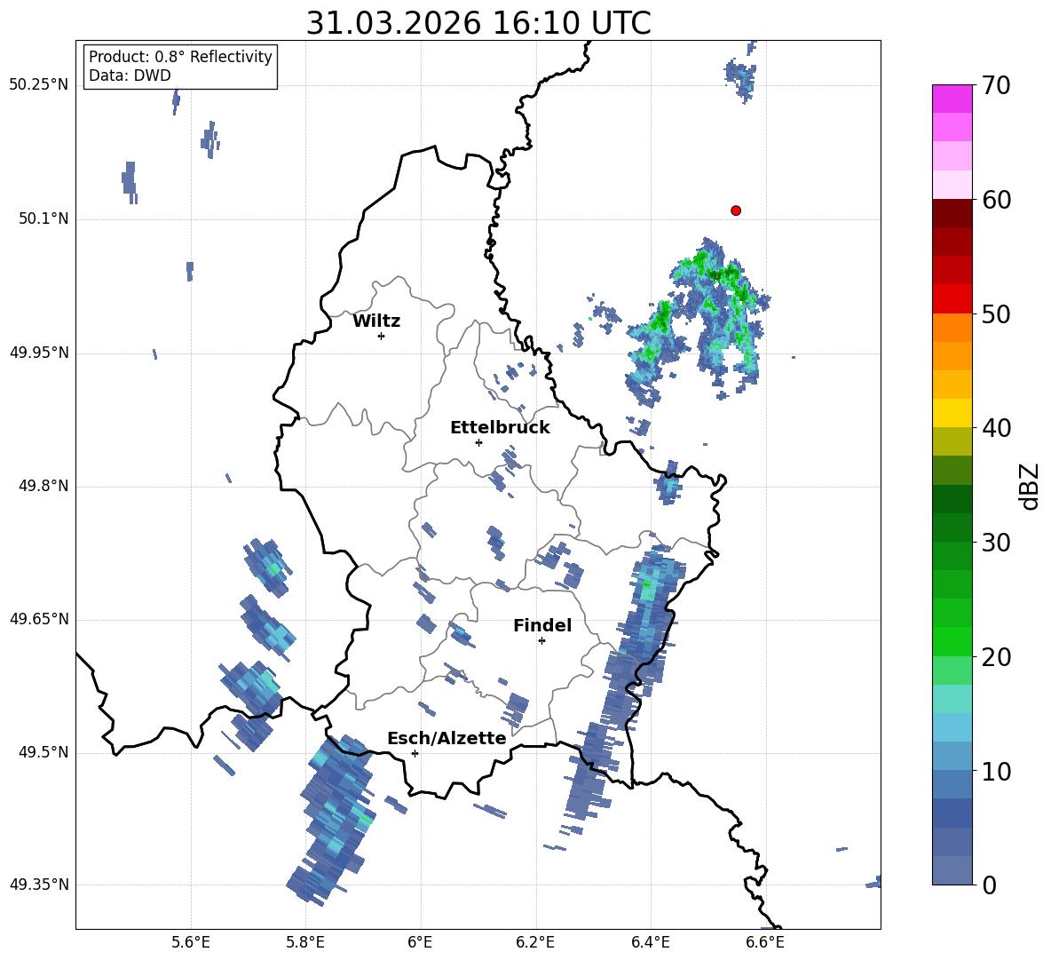
Task: Click the cross marker below Wiltz
Action: pyautogui.click(x=382, y=336)
